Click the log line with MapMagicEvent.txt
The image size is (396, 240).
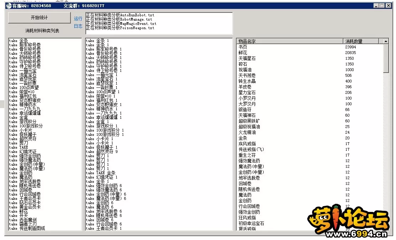pyautogui.click(x=121, y=24)
